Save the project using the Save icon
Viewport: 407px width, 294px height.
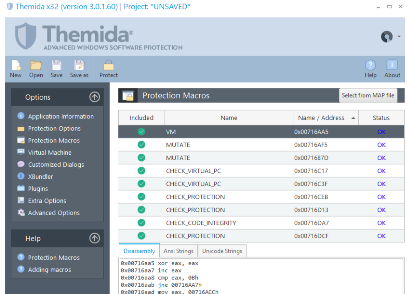[x=56, y=65]
